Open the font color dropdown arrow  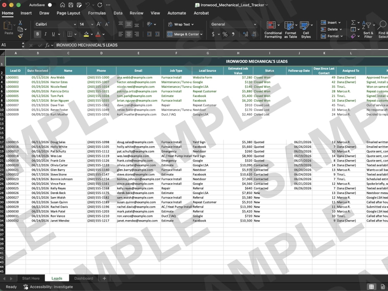click(104, 35)
